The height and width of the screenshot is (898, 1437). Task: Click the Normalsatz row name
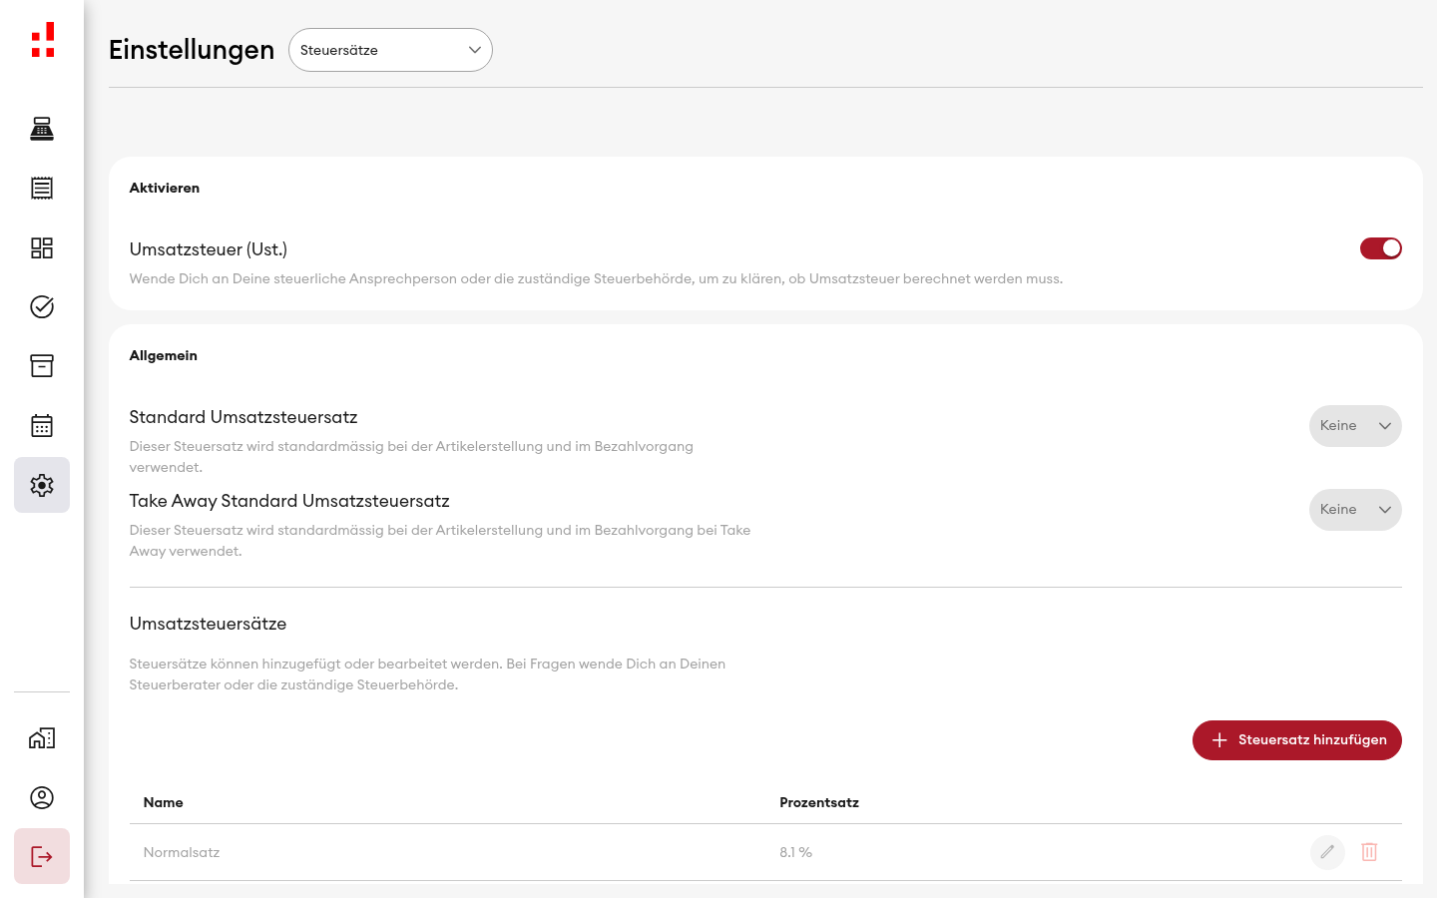click(x=182, y=852)
